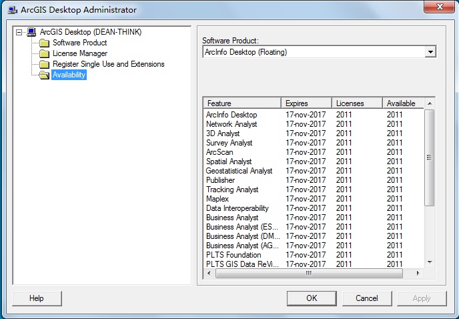Screen dimensions: 459x319
Task: Select the Tracking Analyst row
Action: click(314, 190)
